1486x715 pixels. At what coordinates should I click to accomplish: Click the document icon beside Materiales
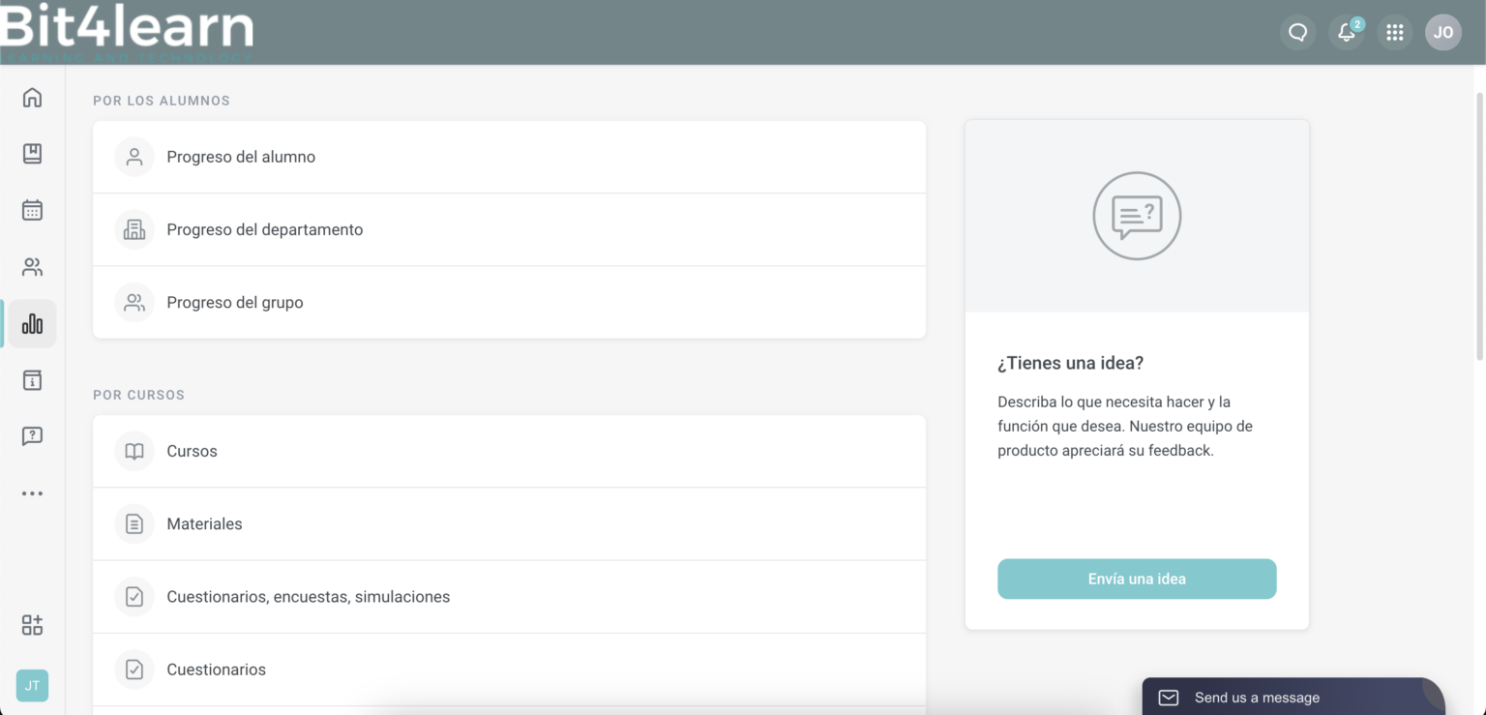coord(134,523)
